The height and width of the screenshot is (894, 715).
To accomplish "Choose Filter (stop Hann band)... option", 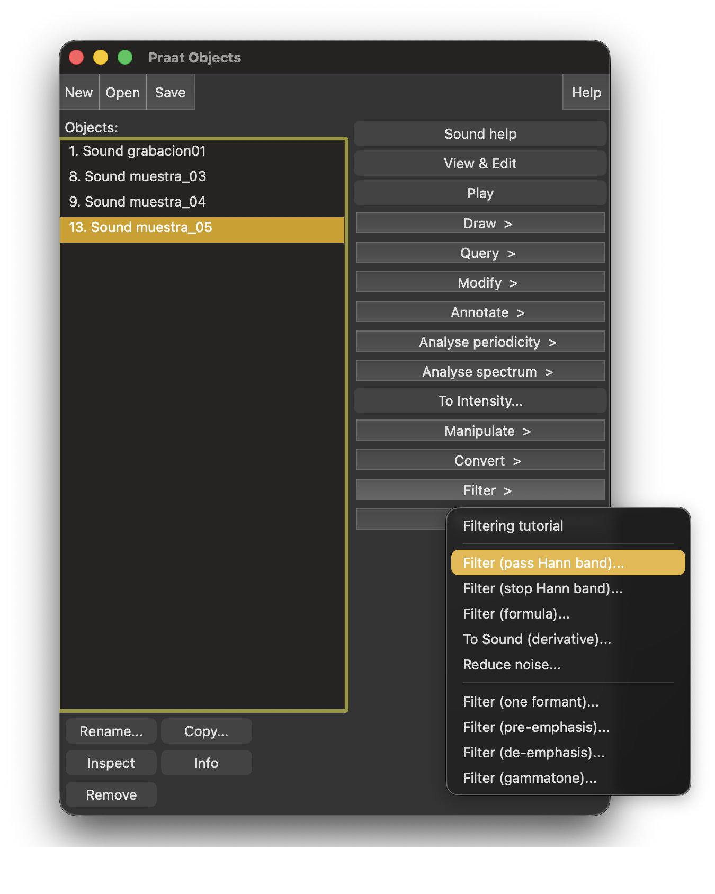I will tap(542, 588).
